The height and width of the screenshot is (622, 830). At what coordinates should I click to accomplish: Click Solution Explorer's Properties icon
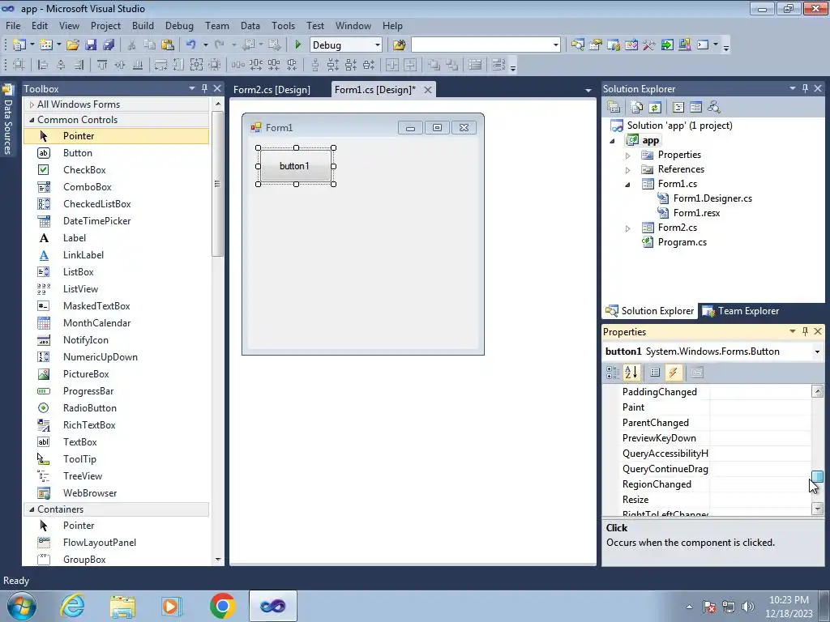tap(614, 108)
